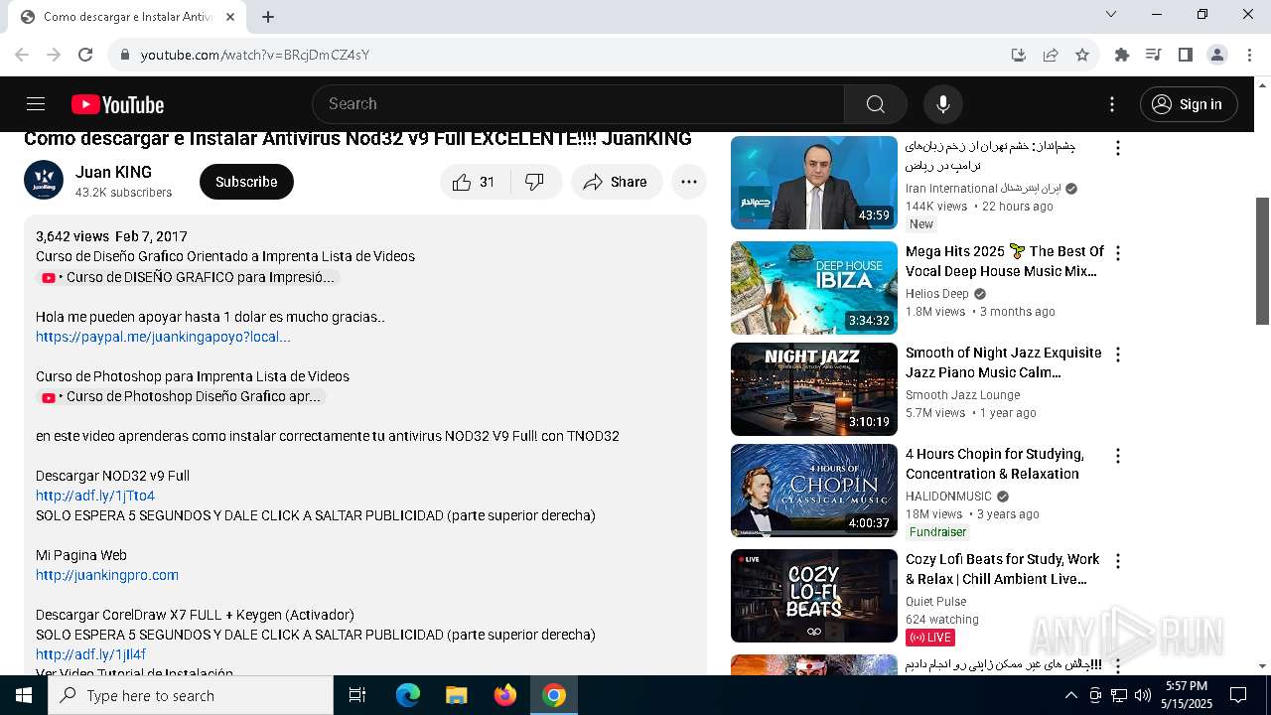Click the Windows taskbar search box
Viewport: 1271px width, 715px height.
pyautogui.click(x=191, y=695)
